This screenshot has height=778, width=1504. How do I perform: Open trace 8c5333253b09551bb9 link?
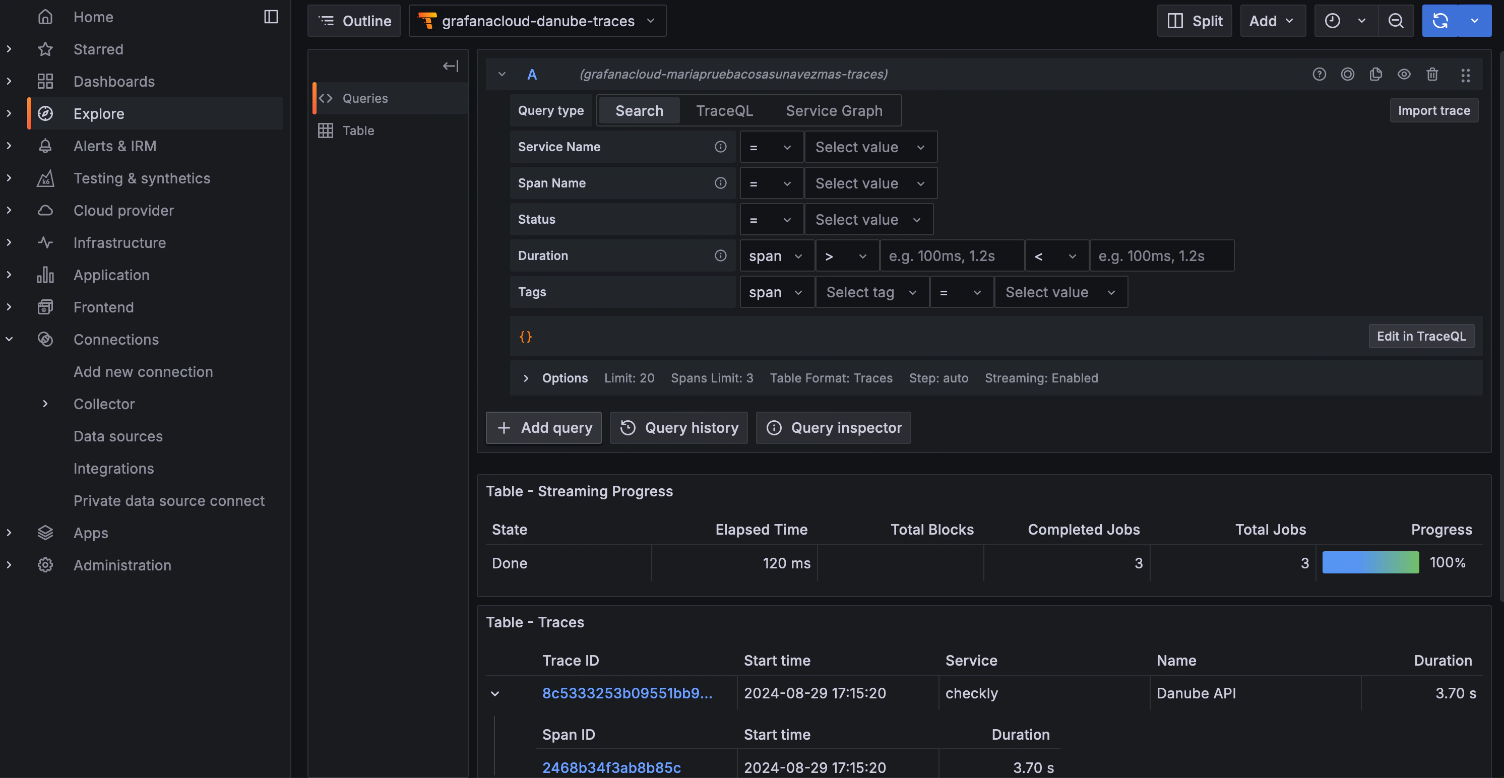coord(627,693)
